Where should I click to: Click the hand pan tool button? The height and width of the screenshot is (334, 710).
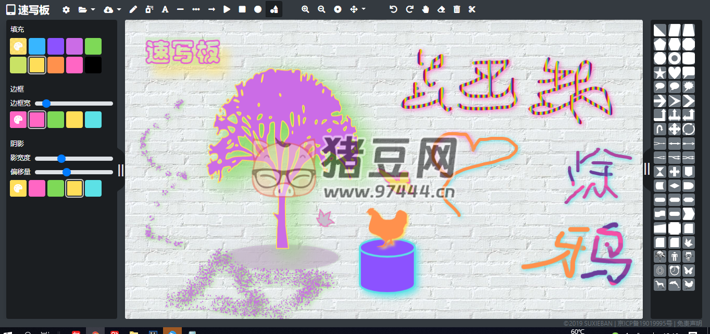[x=425, y=9]
